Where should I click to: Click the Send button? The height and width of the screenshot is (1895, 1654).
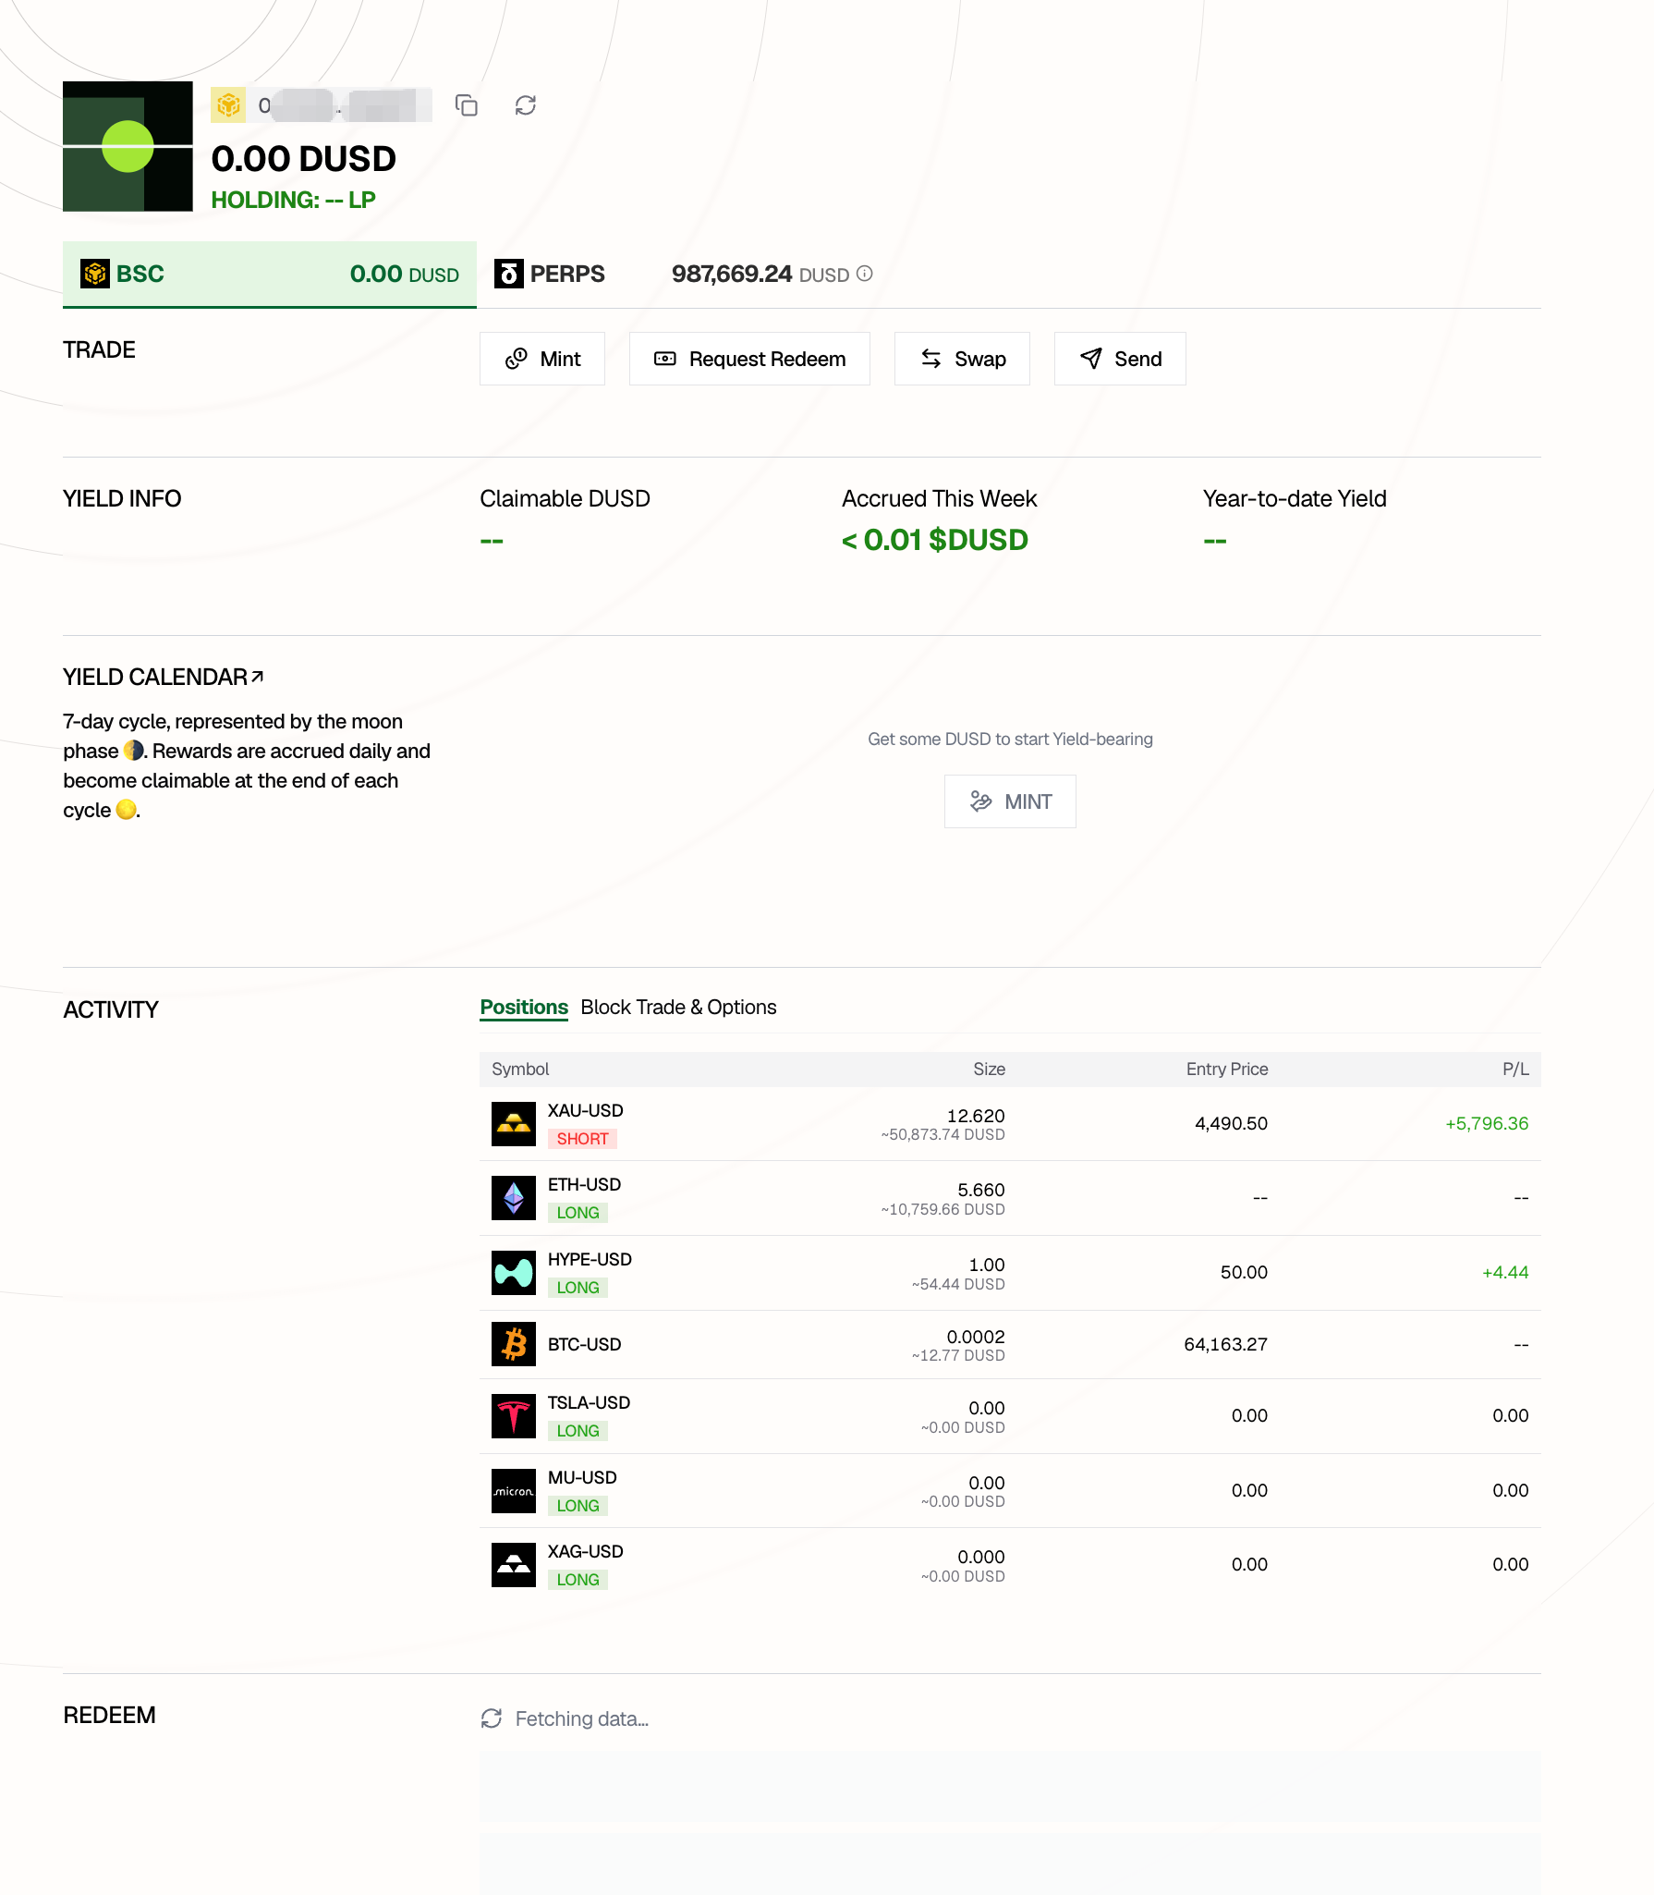point(1120,359)
